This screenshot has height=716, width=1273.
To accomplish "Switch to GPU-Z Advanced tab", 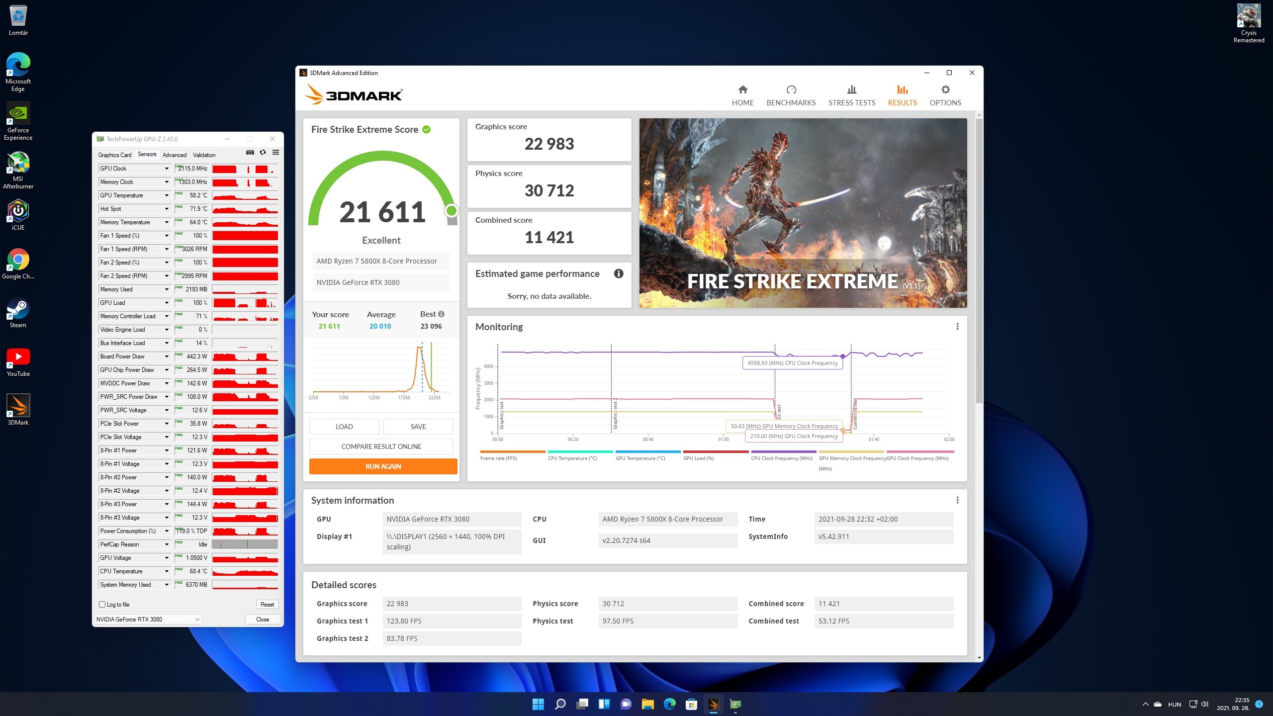I will (175, 155).
